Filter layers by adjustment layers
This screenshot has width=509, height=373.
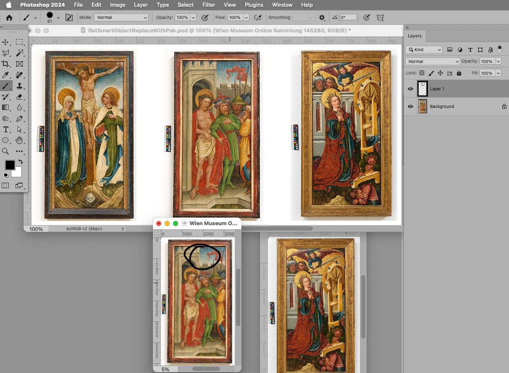pos(460,50)
